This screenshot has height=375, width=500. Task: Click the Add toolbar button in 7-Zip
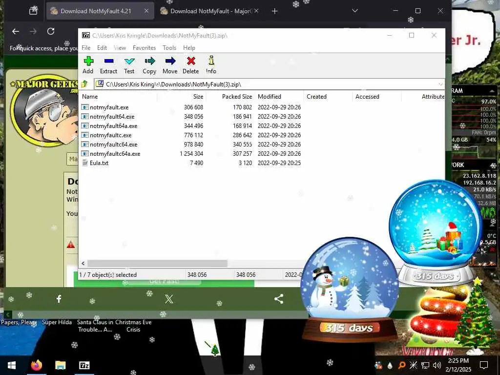tap(88, 65)
